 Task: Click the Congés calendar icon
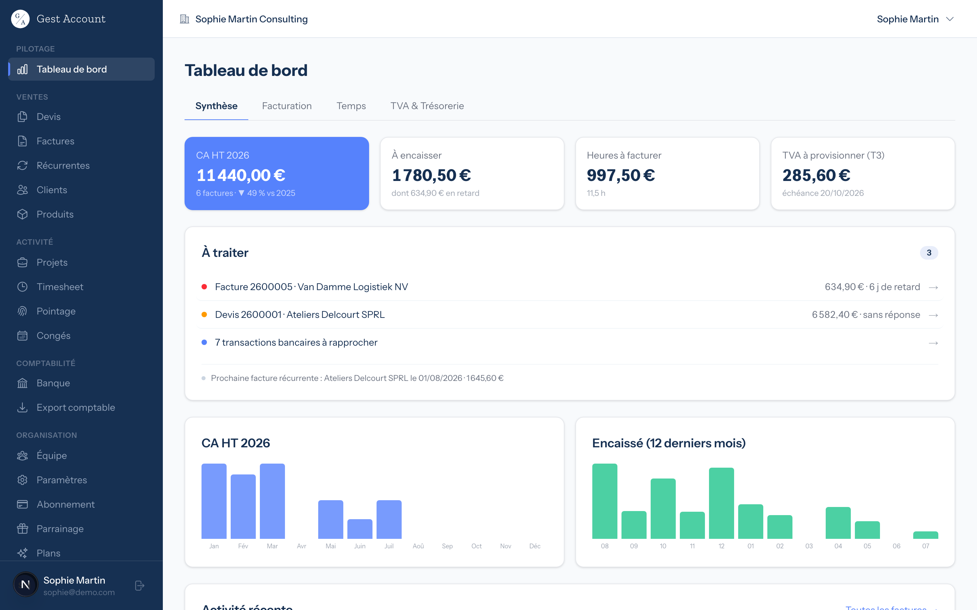click(23, 335)
